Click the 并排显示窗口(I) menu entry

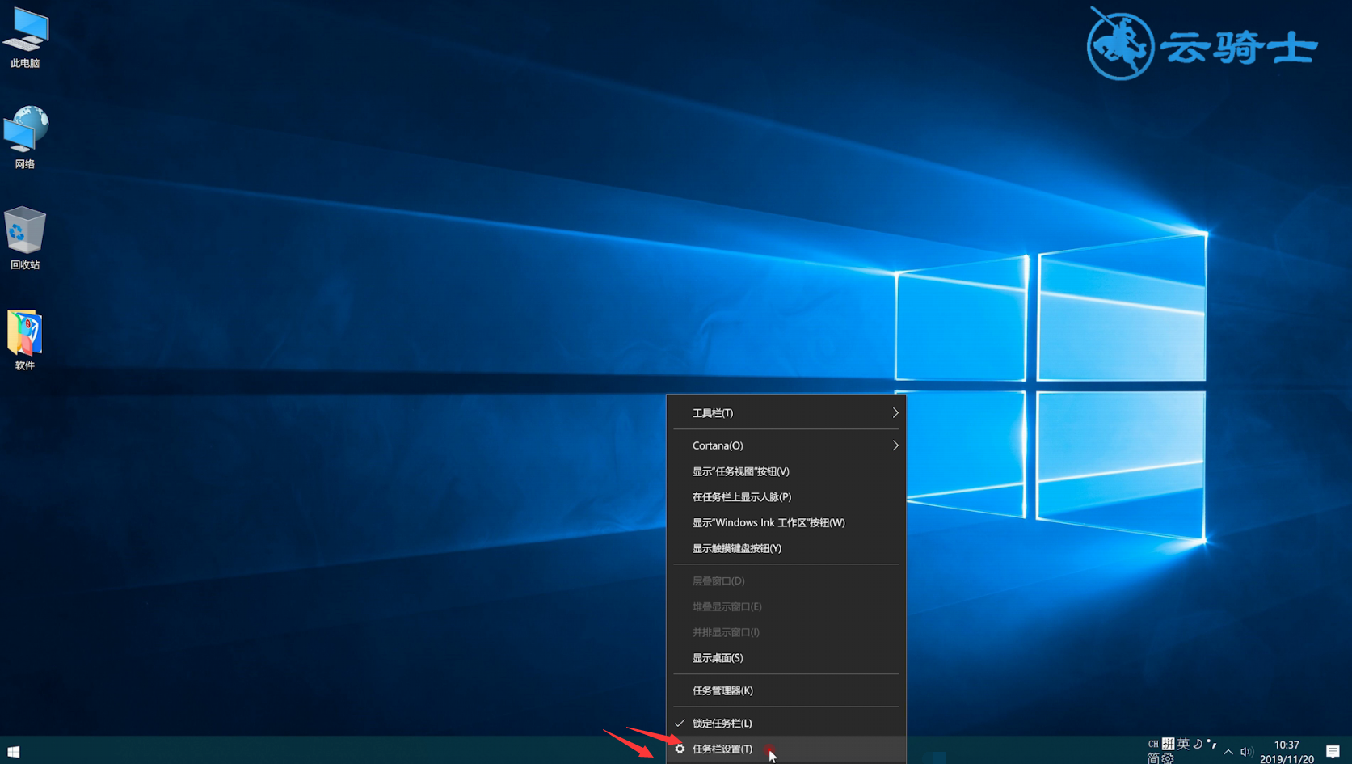[786, 632]
